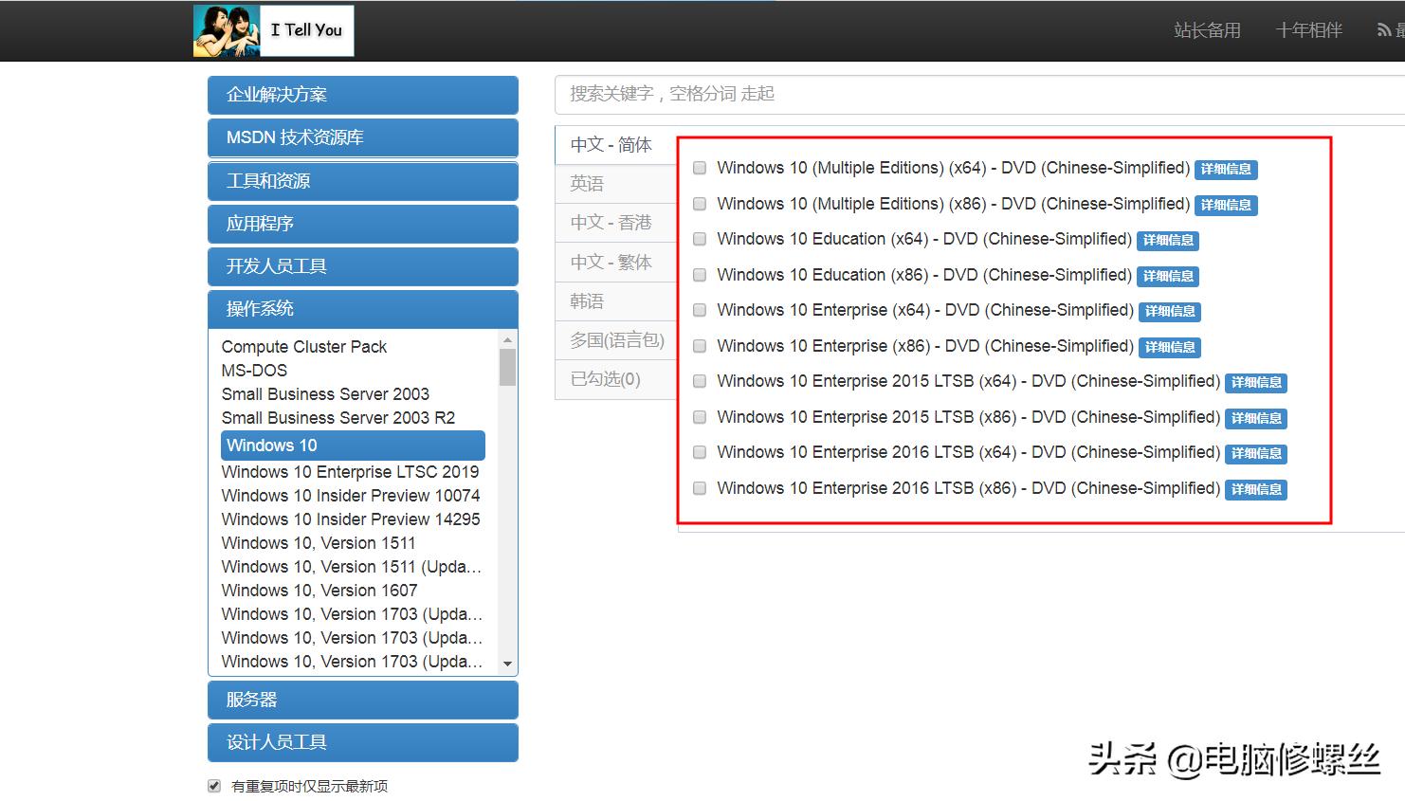
Task: Open 详细信息 for Enterprise 2016 LTSB (x64)
Action: coord(1256,453)
